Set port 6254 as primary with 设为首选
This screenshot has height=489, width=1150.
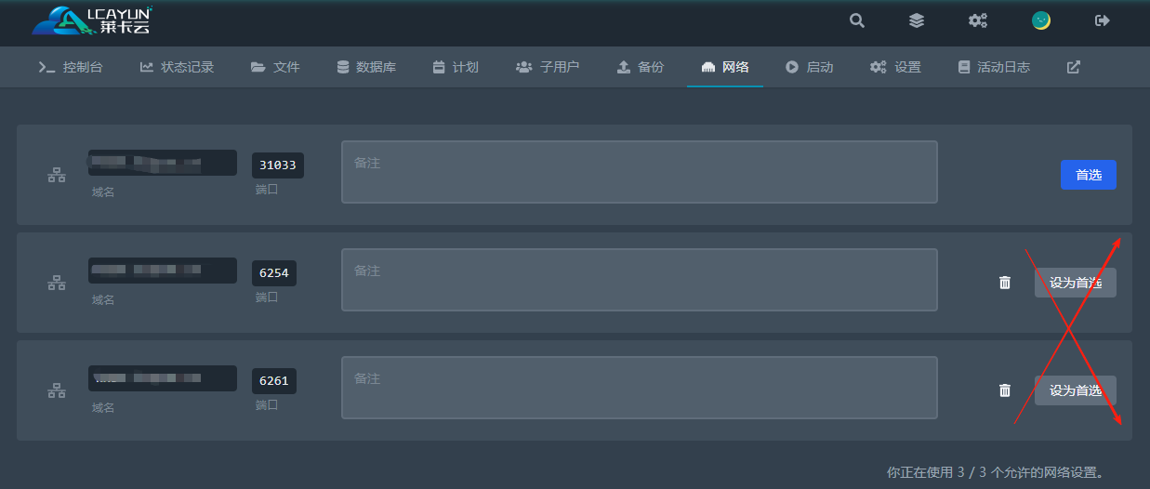click(x=1076, y=283)
